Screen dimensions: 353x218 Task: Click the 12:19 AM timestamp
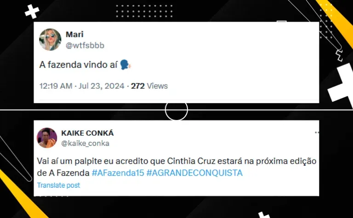coord(56,86)
